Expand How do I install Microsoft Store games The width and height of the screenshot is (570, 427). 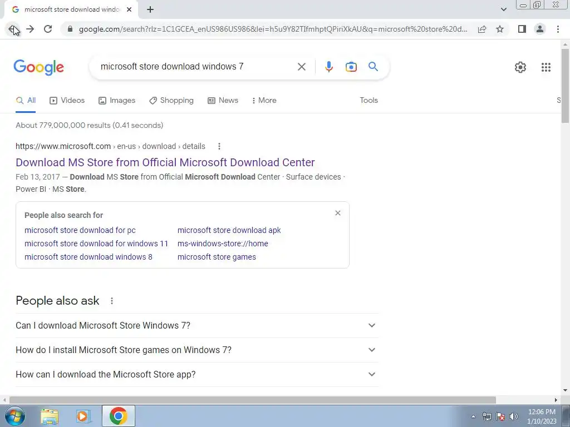point(196,350)
